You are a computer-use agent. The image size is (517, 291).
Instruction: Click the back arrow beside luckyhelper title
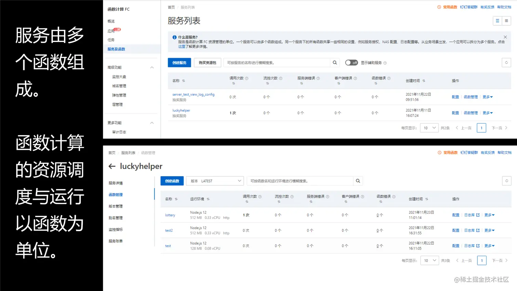coord(112,167)
